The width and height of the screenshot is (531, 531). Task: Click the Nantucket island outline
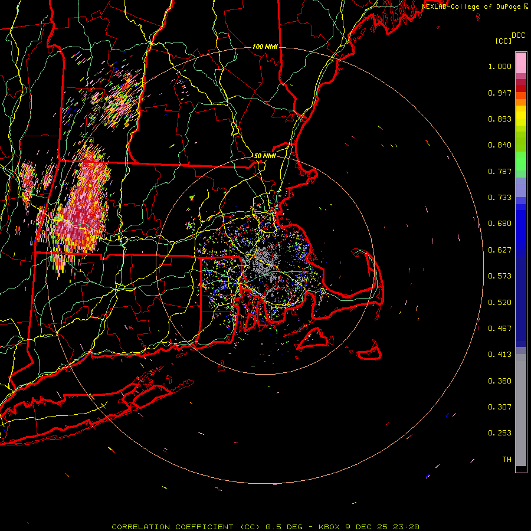tap(370, 352)
